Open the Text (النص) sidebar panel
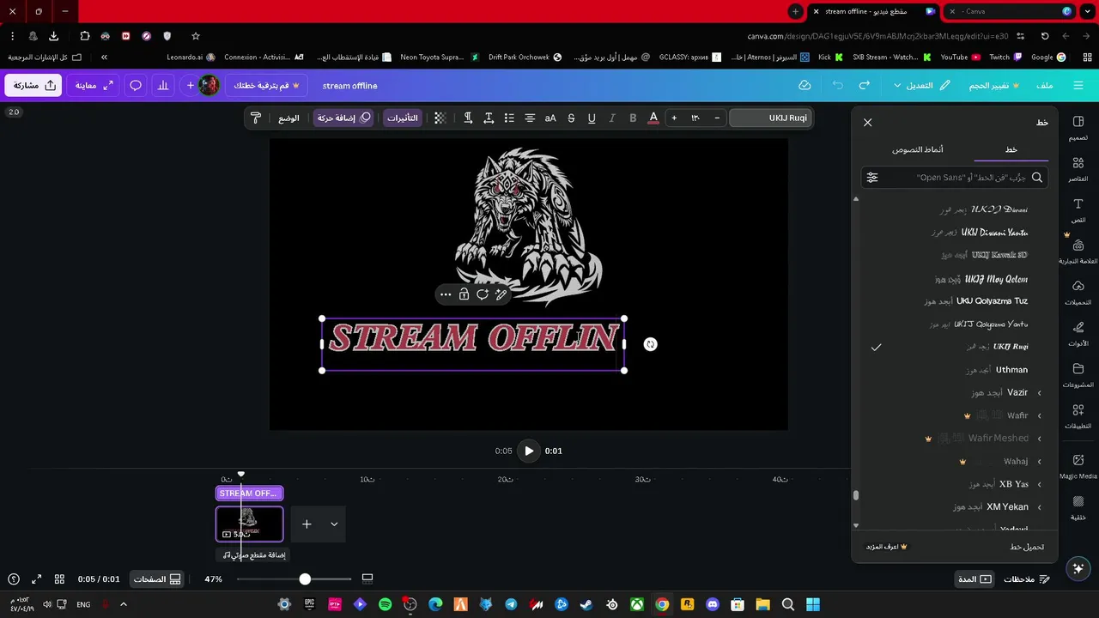Image resolution: width=1099 pixels, height=618 pixels. click(1078, 209)
